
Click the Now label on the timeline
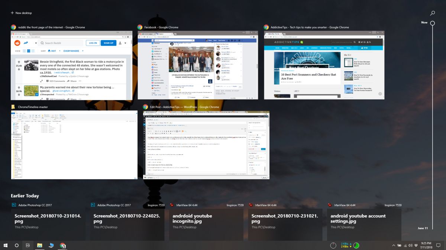pyautogui.click(x=424, y=23)
